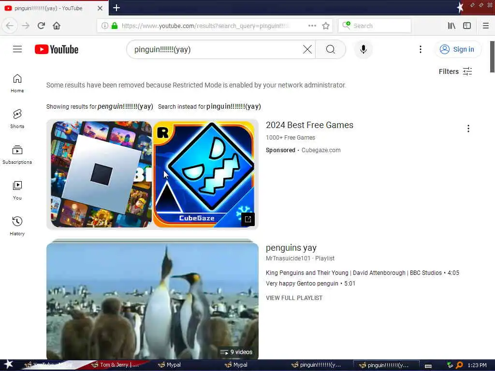Start voice search with the microphone icon
The image size is (495, 371).
pyautogui.click(x=364, y=49)
